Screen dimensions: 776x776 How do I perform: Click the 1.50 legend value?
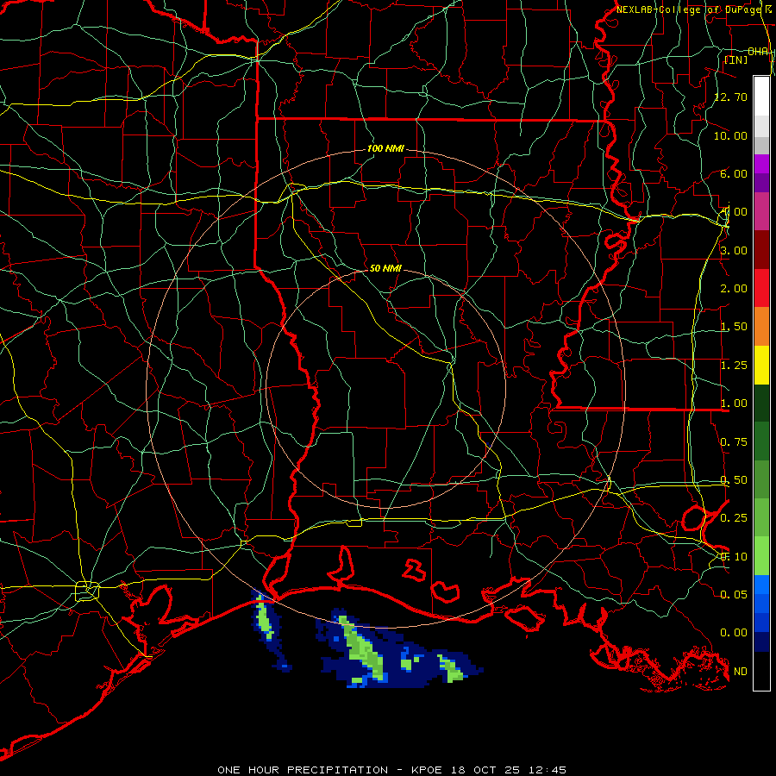point(734,327)
